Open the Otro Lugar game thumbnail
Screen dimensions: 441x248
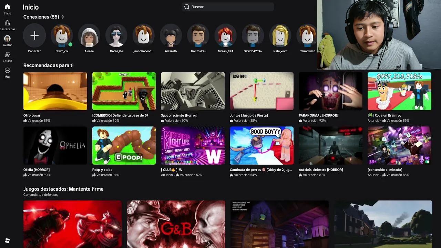pos(55,91)
